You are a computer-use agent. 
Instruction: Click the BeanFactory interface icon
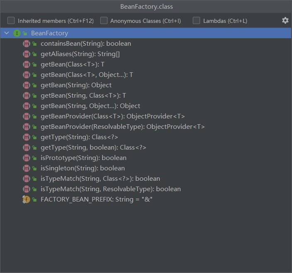tap(17, 33)
